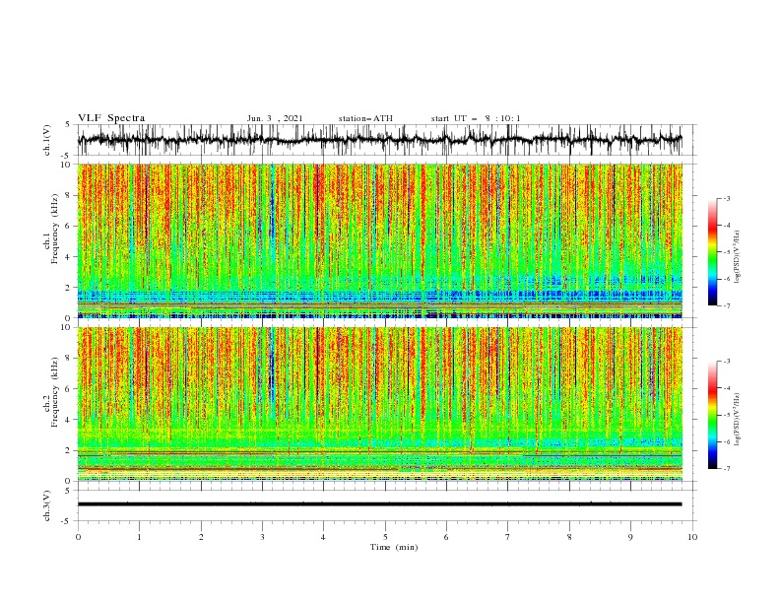Click time axis tick label "9"
Viewport: 780px width, 603px height.
(x=630, y=537)
